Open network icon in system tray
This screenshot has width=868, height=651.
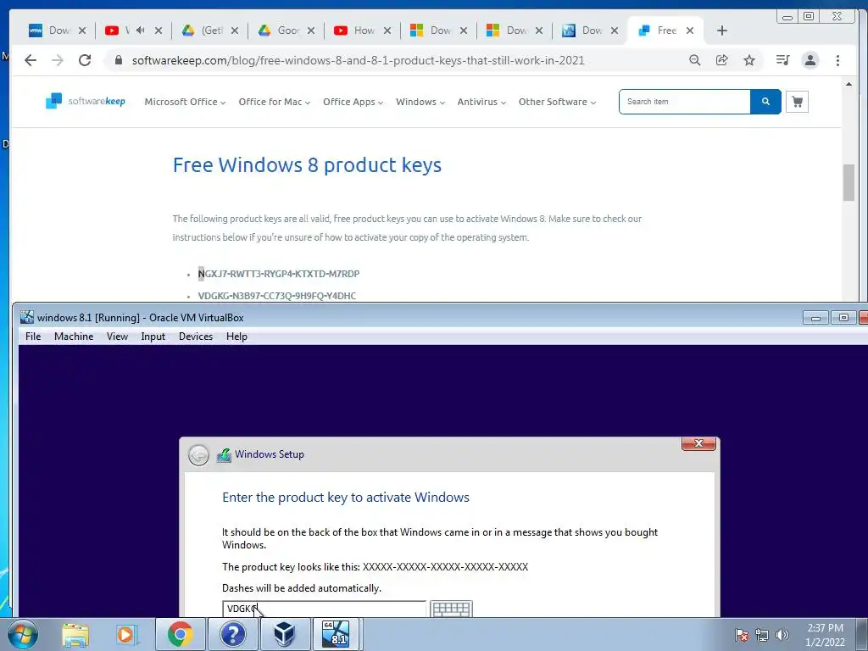[x=762, y=635]
